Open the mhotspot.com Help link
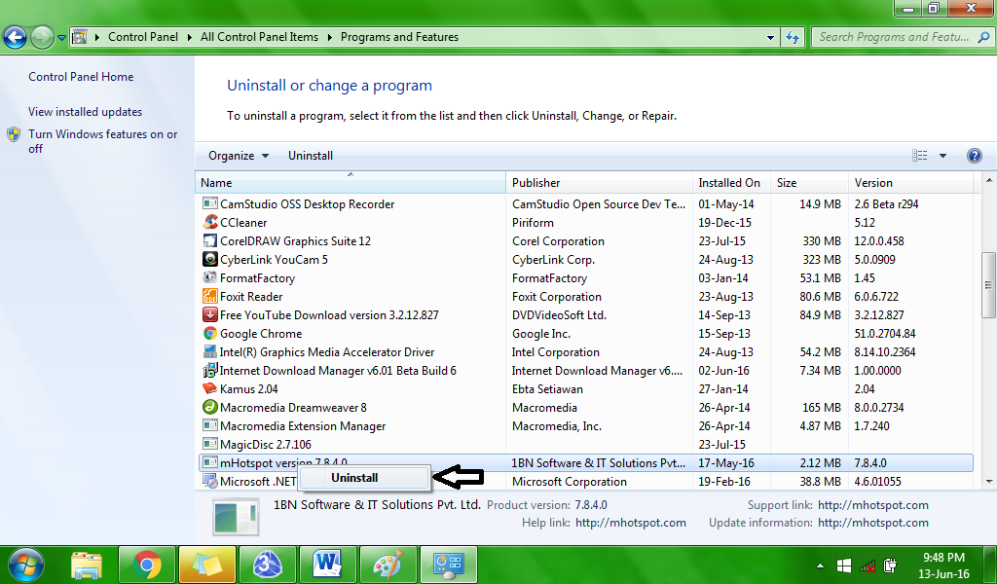 point(631,523)
